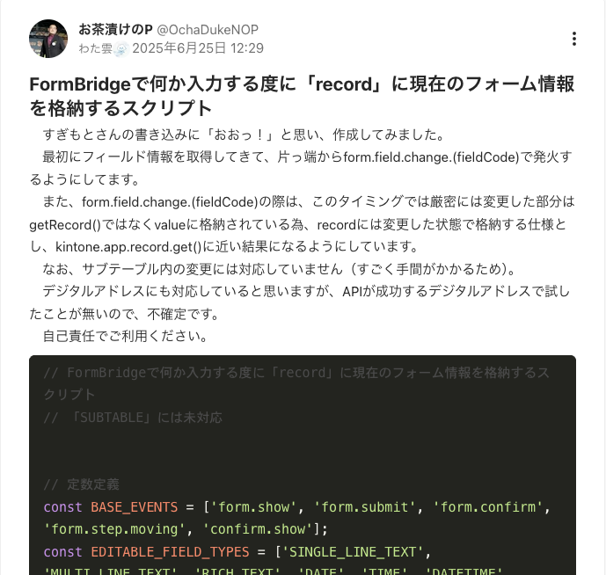606x575 pixels.
Task: Click the author's profile avatar
Action: pos(48,39)
